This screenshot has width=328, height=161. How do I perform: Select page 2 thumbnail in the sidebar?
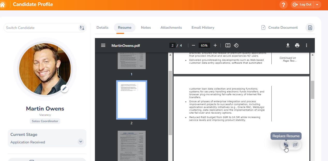coord(131,100)
